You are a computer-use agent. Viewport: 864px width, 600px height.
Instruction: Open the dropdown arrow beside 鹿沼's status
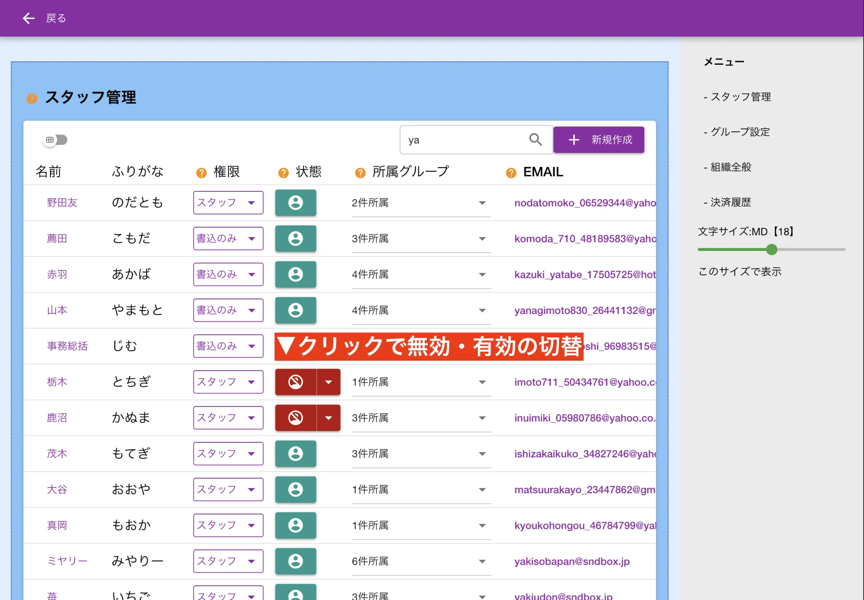329,418
